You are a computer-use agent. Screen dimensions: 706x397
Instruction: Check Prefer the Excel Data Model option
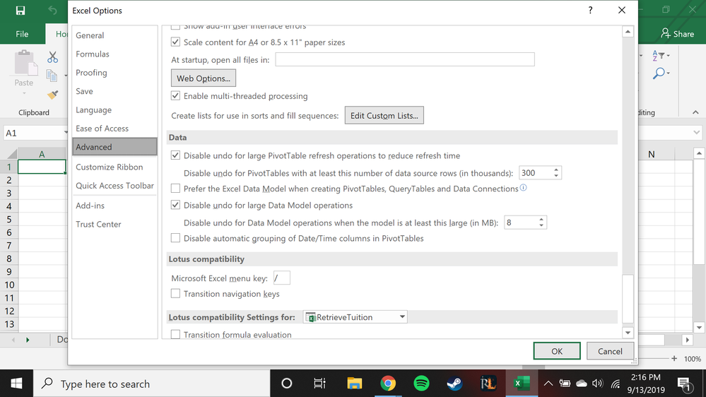175,188
